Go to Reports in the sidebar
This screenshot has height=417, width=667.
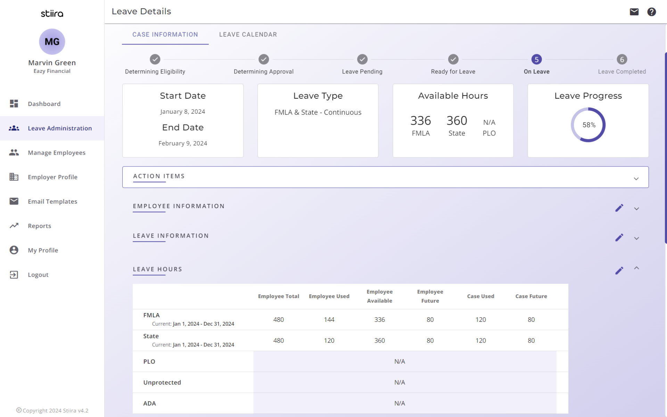coord(39,226)
